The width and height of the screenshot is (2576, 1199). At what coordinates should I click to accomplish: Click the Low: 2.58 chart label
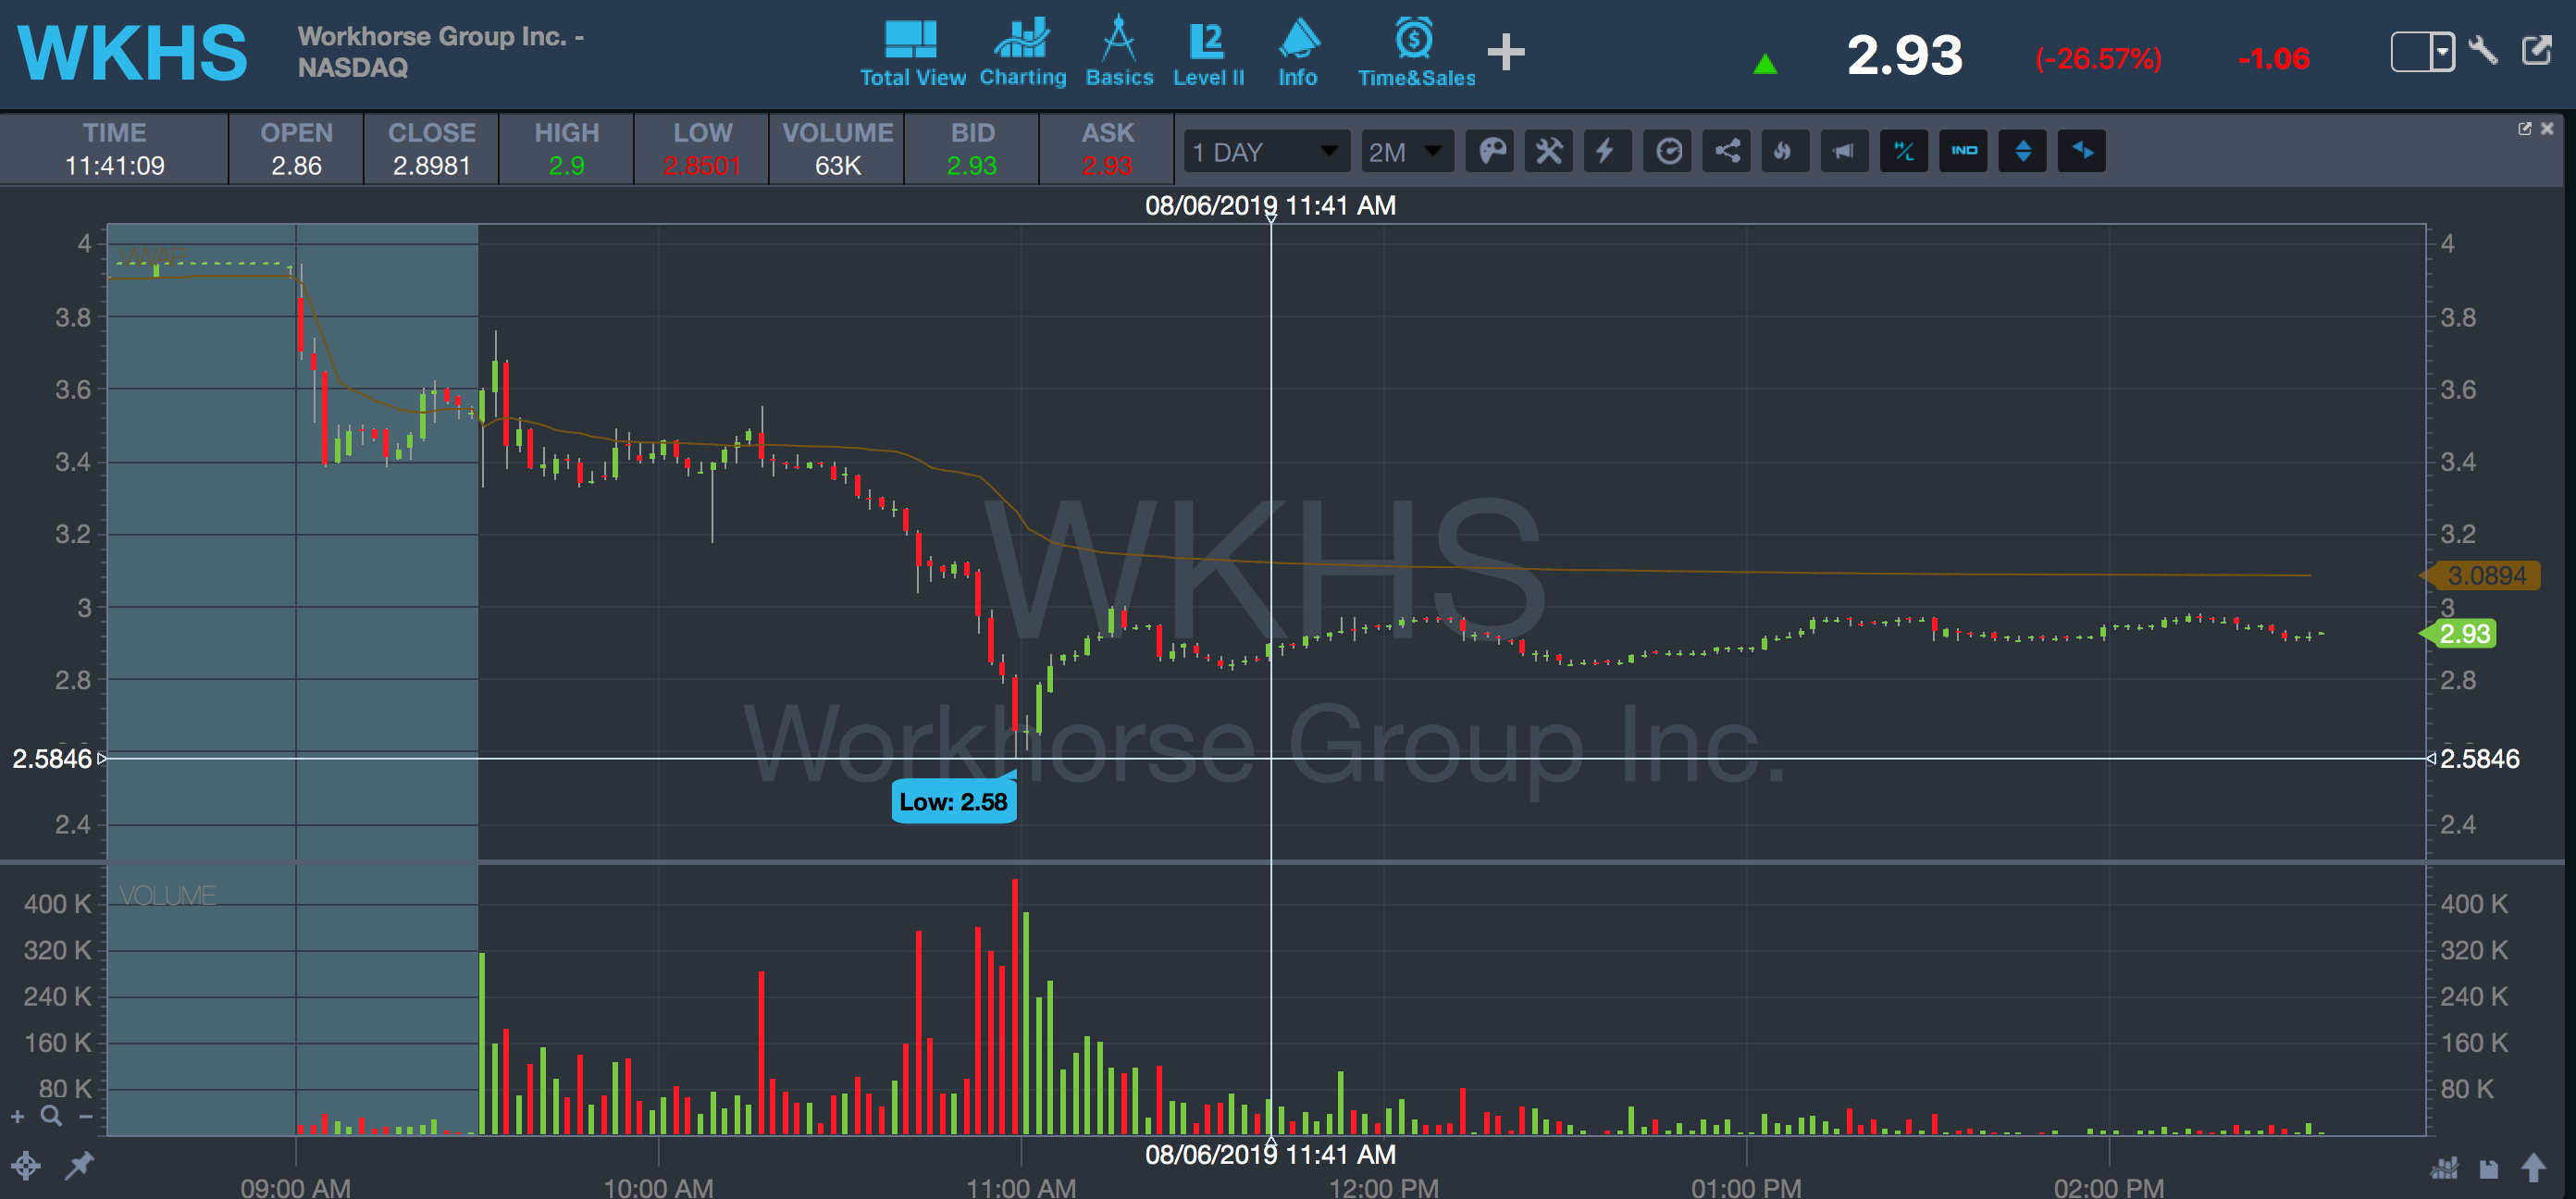[953, 802]
